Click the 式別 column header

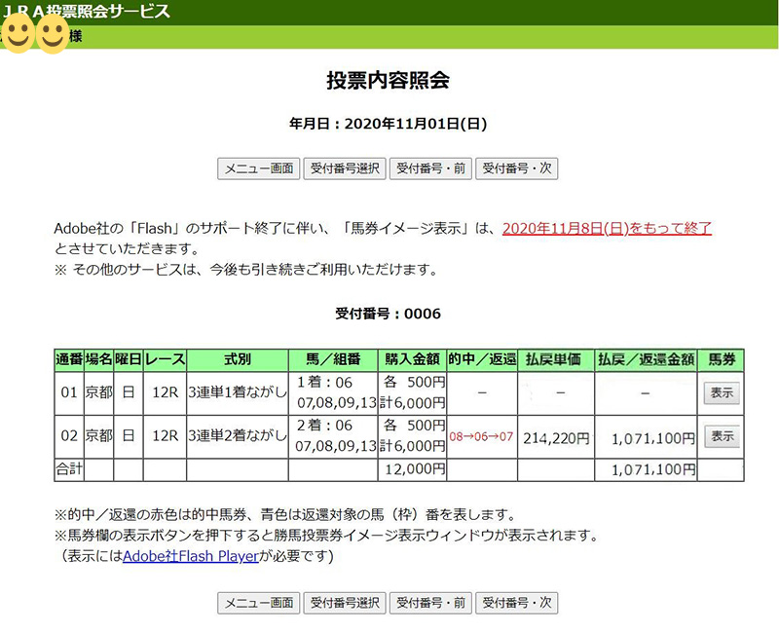point(238,359)
